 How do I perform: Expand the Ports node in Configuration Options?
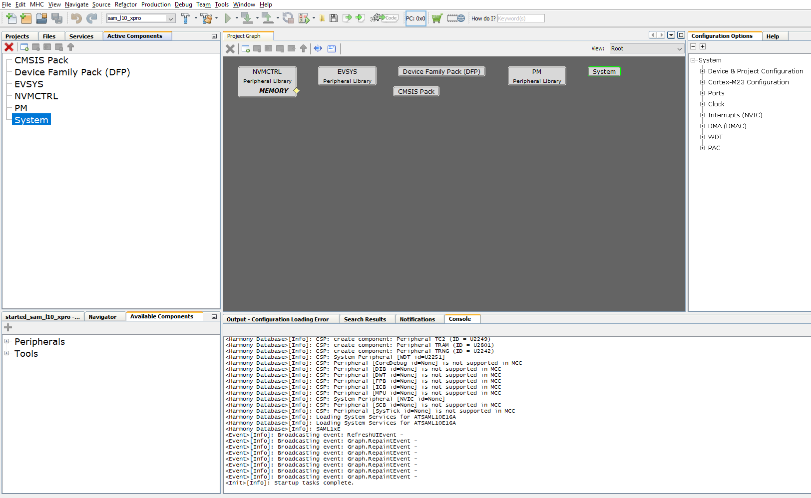coord(703,93)
